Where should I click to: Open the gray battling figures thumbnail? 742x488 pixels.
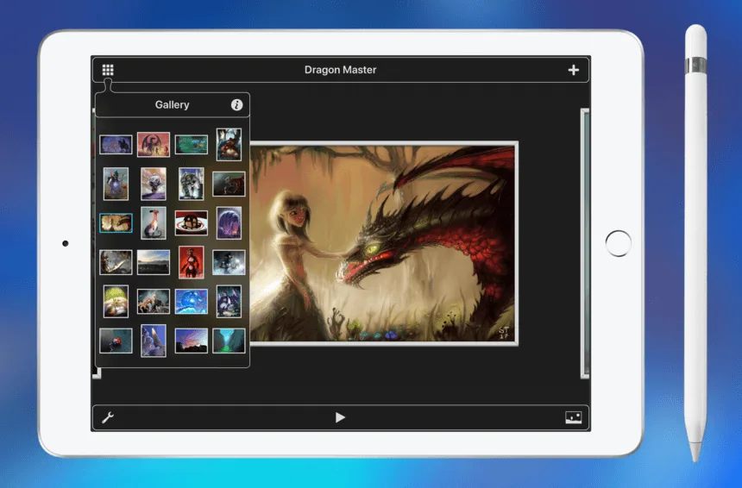coord(154,302)
